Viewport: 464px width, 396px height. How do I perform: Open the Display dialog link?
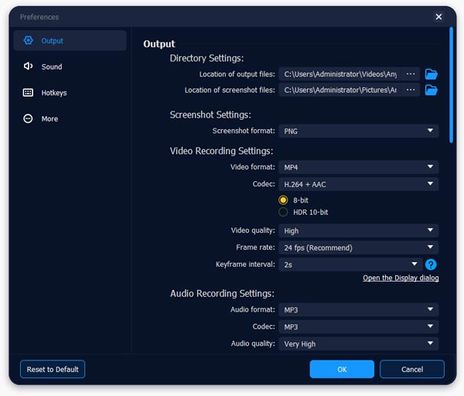[401, 278]
